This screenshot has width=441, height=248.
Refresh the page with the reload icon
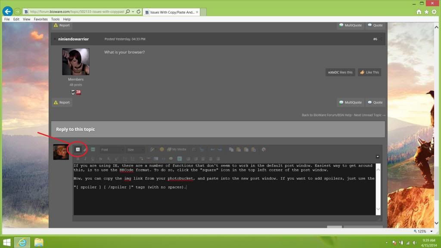138,12
